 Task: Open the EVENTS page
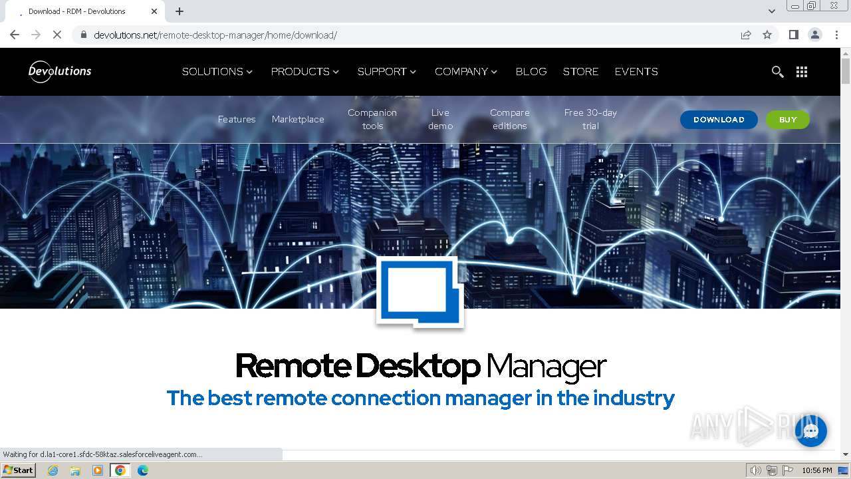(636, 71)
